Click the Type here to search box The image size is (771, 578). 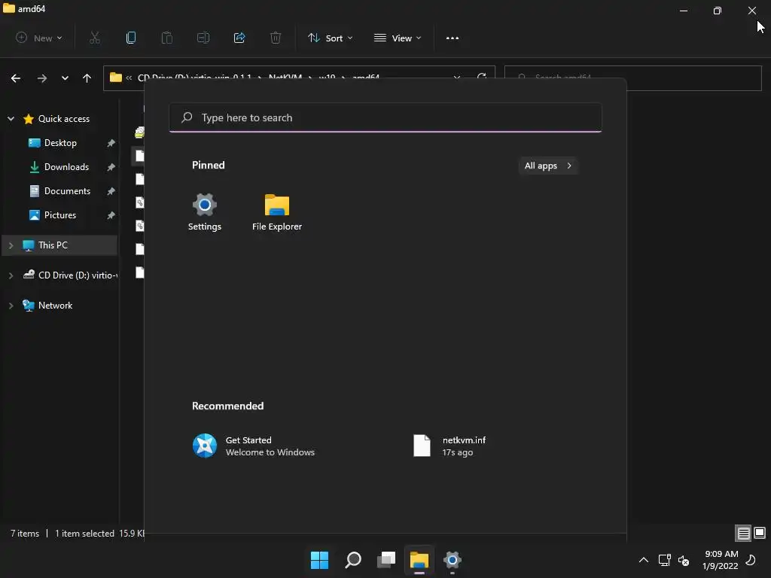pos(385,117)
